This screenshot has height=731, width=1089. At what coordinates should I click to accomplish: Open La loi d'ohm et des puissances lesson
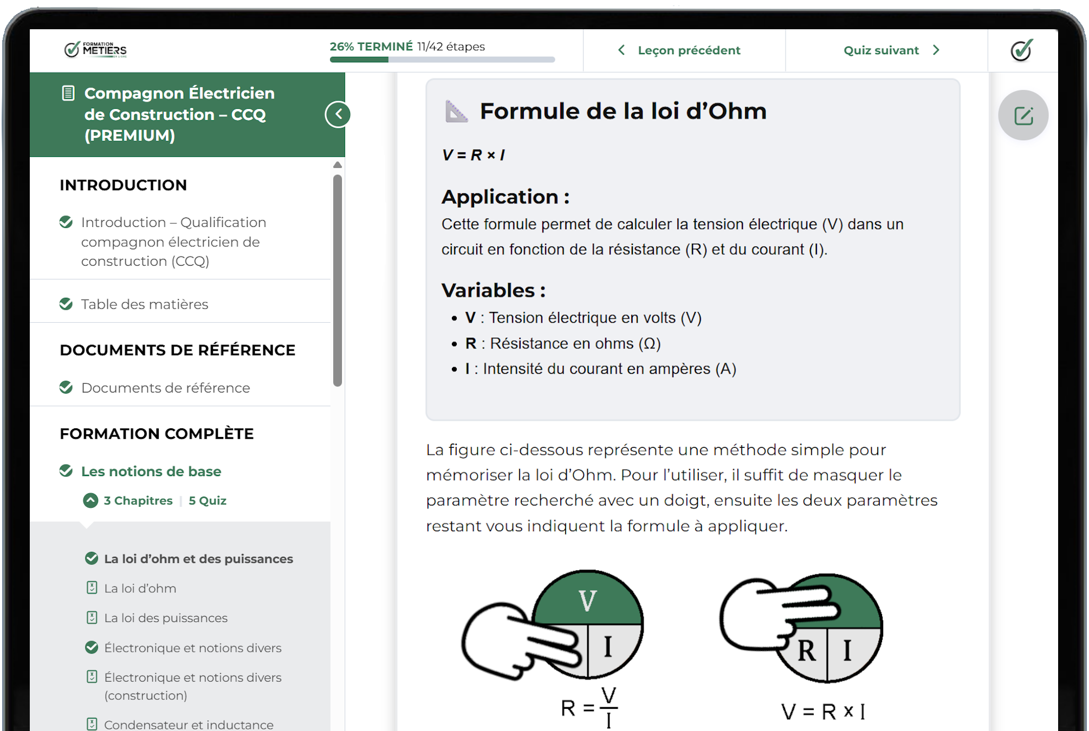198,559
